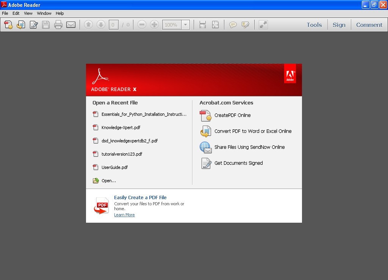Open the Comment pane
The height and width of the screenshot is (280, 388).
pos(369,25)
